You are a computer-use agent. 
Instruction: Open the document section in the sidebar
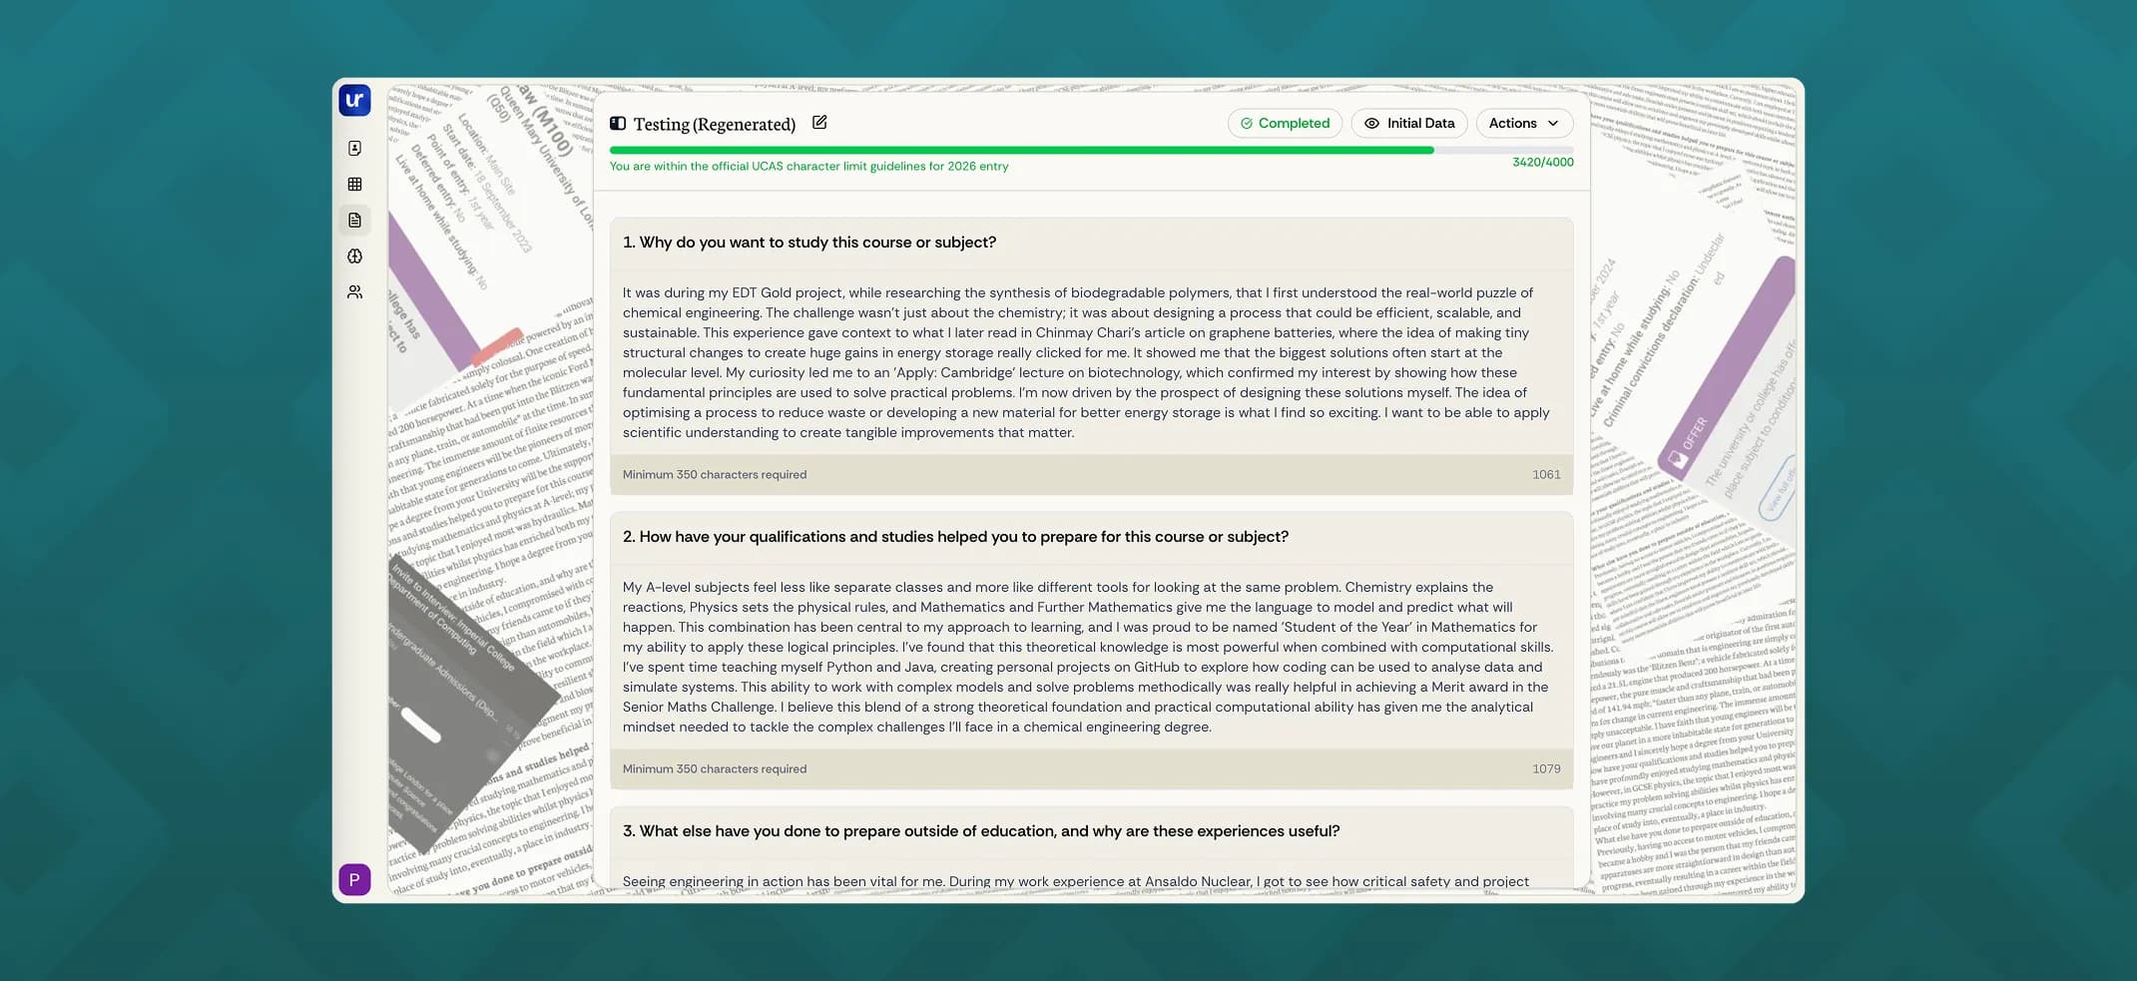[355, 220]
